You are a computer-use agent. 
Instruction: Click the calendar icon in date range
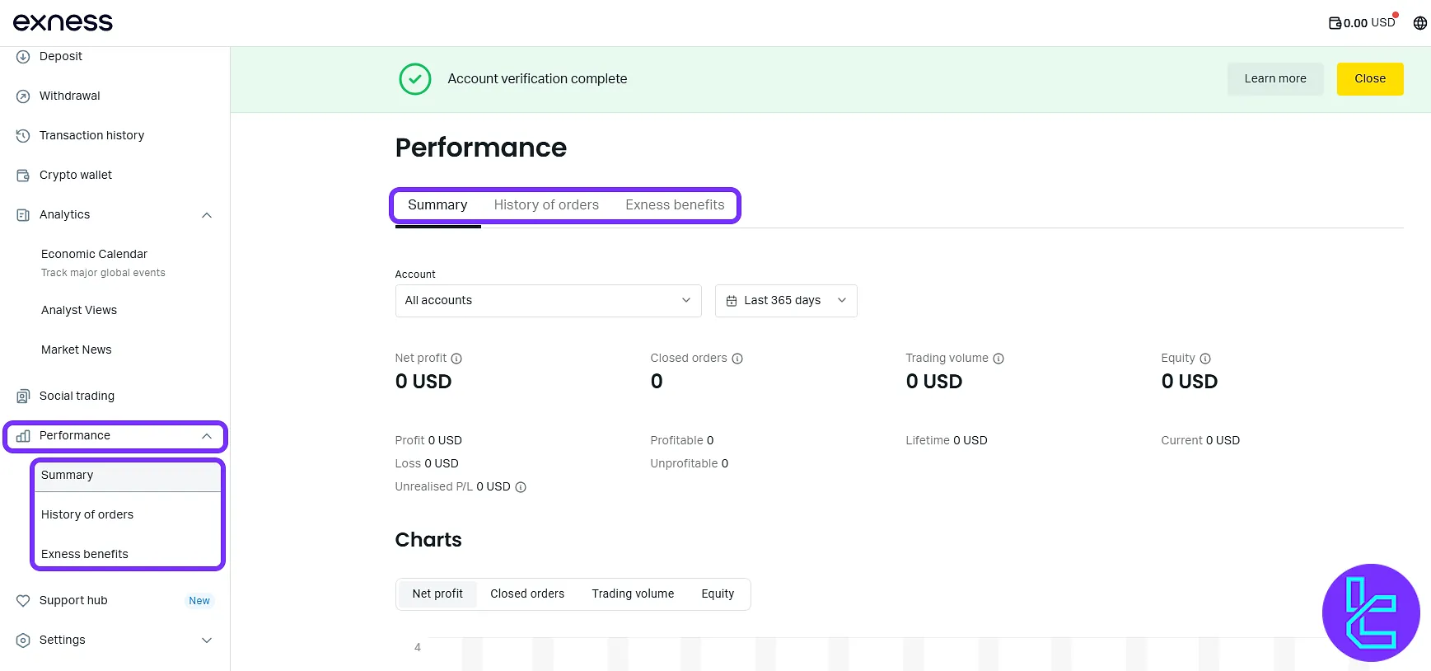click(x=732, y=301)
